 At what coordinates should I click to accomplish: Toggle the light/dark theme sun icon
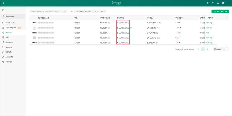pyautogui.click(x=218, y=3)
